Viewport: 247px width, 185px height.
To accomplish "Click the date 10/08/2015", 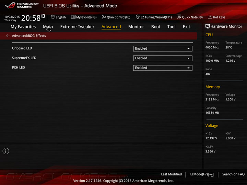I will [x=12, y=17].
